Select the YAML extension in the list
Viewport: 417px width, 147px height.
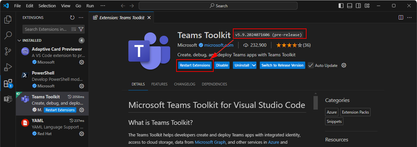52,127
